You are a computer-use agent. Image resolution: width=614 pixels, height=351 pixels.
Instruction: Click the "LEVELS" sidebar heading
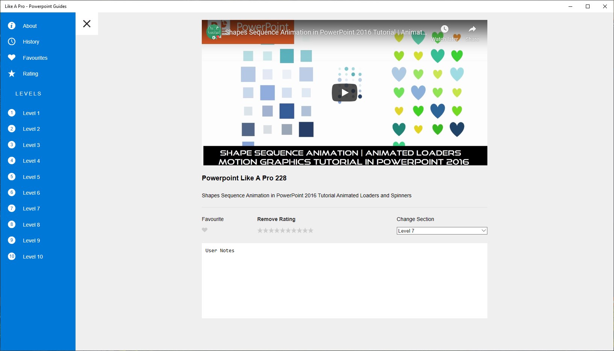pyautogui.click(x=29, y=94)
